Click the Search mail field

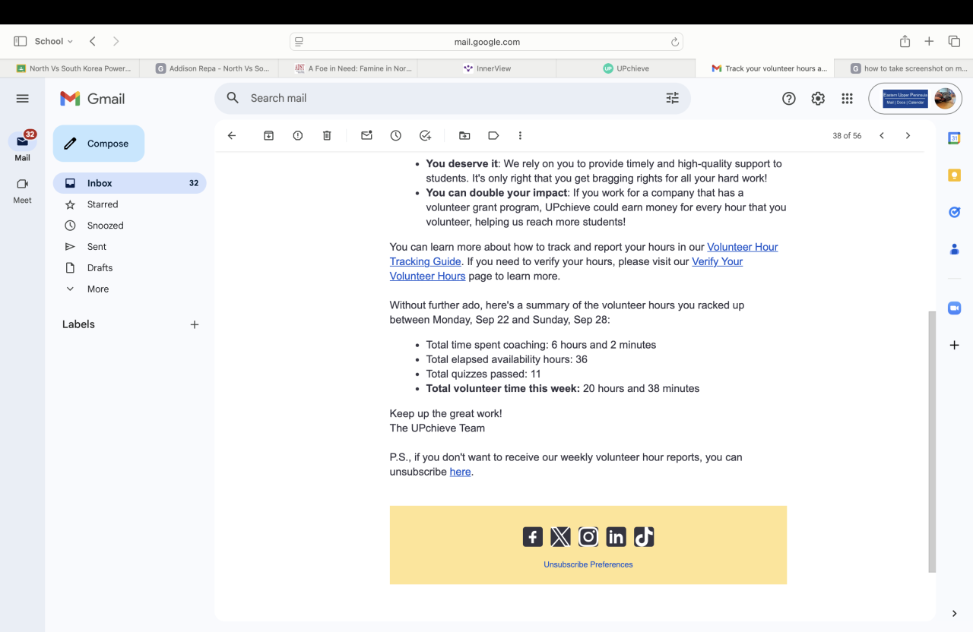(x=452, y=99)
